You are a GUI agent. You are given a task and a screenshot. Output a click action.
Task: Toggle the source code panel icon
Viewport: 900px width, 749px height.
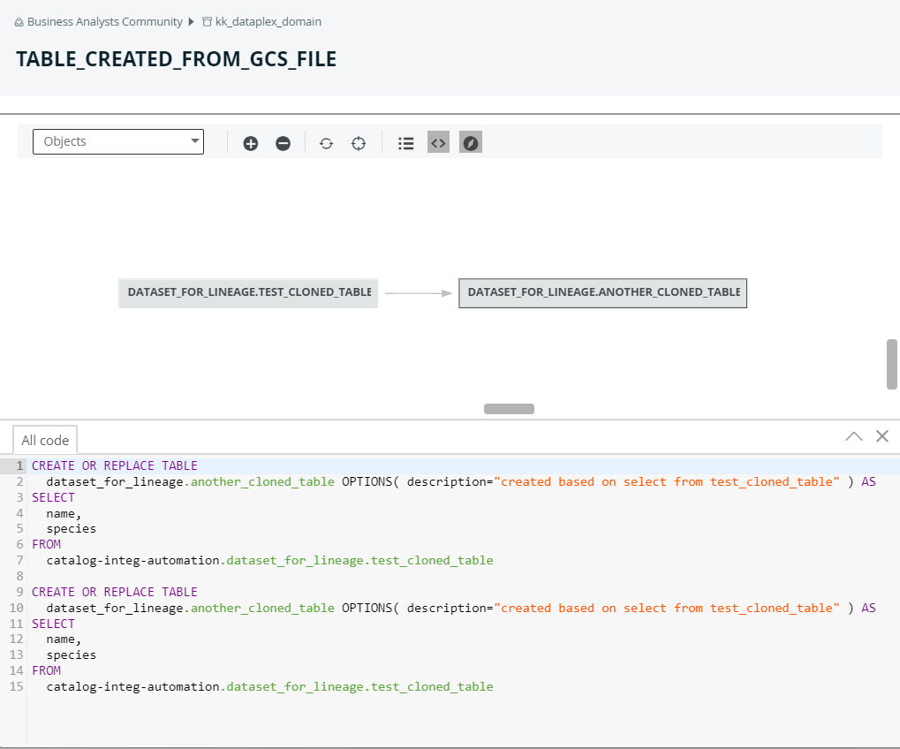439,143
